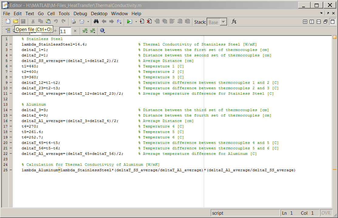
Task: Click the multiply value input field 1.1
Action: [65, 31]
